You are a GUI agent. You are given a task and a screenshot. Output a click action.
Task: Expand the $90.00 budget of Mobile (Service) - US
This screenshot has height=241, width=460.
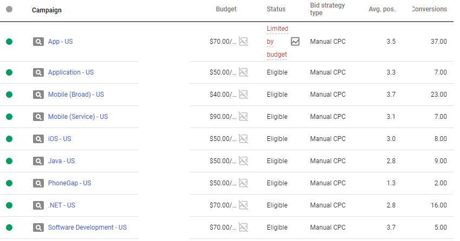point(222,117)
